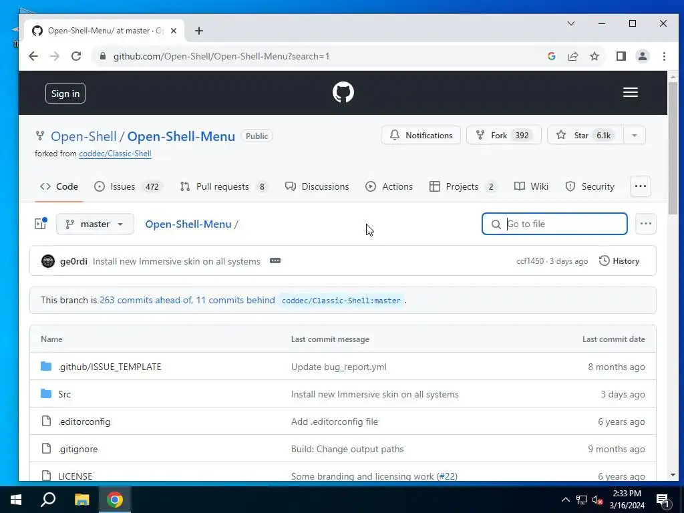The height and width of the screenshot is (513, 684).
Task: Click the address bar URL
Action: pyautogui.click(x=221, y=56)
